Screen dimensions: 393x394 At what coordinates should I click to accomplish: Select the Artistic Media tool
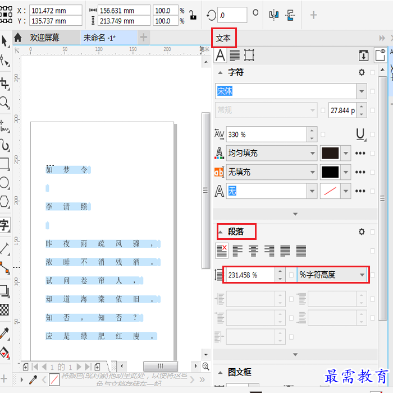(4, 145)
